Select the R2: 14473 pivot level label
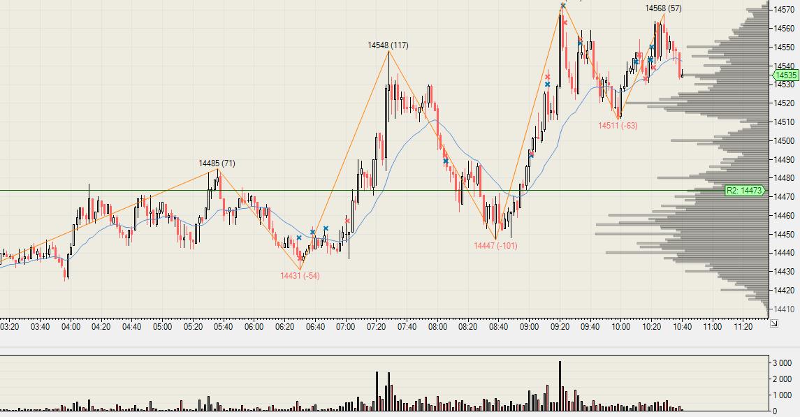This screenshot has height=417, width=800. (745, 190)
